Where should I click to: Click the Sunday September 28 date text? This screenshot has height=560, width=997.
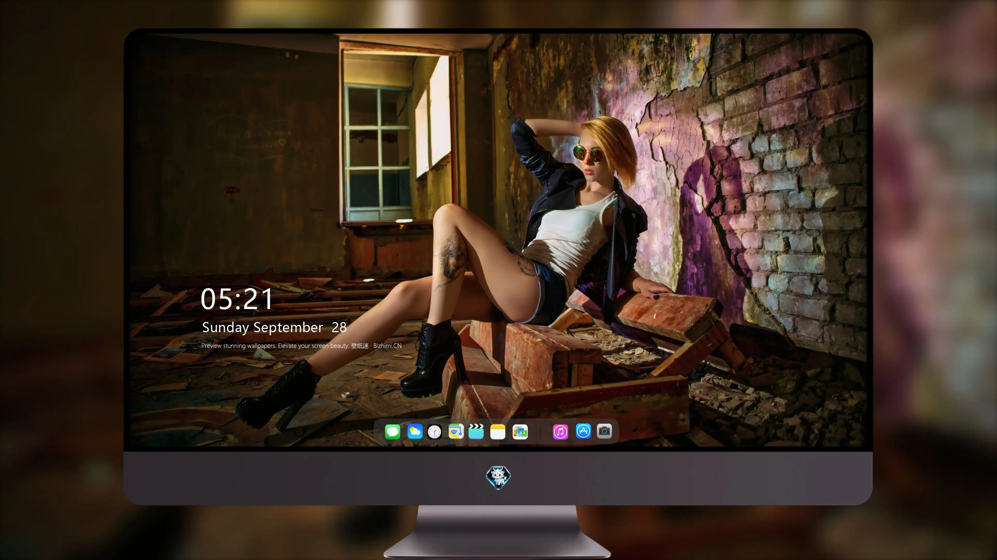[x=274, y=327]
